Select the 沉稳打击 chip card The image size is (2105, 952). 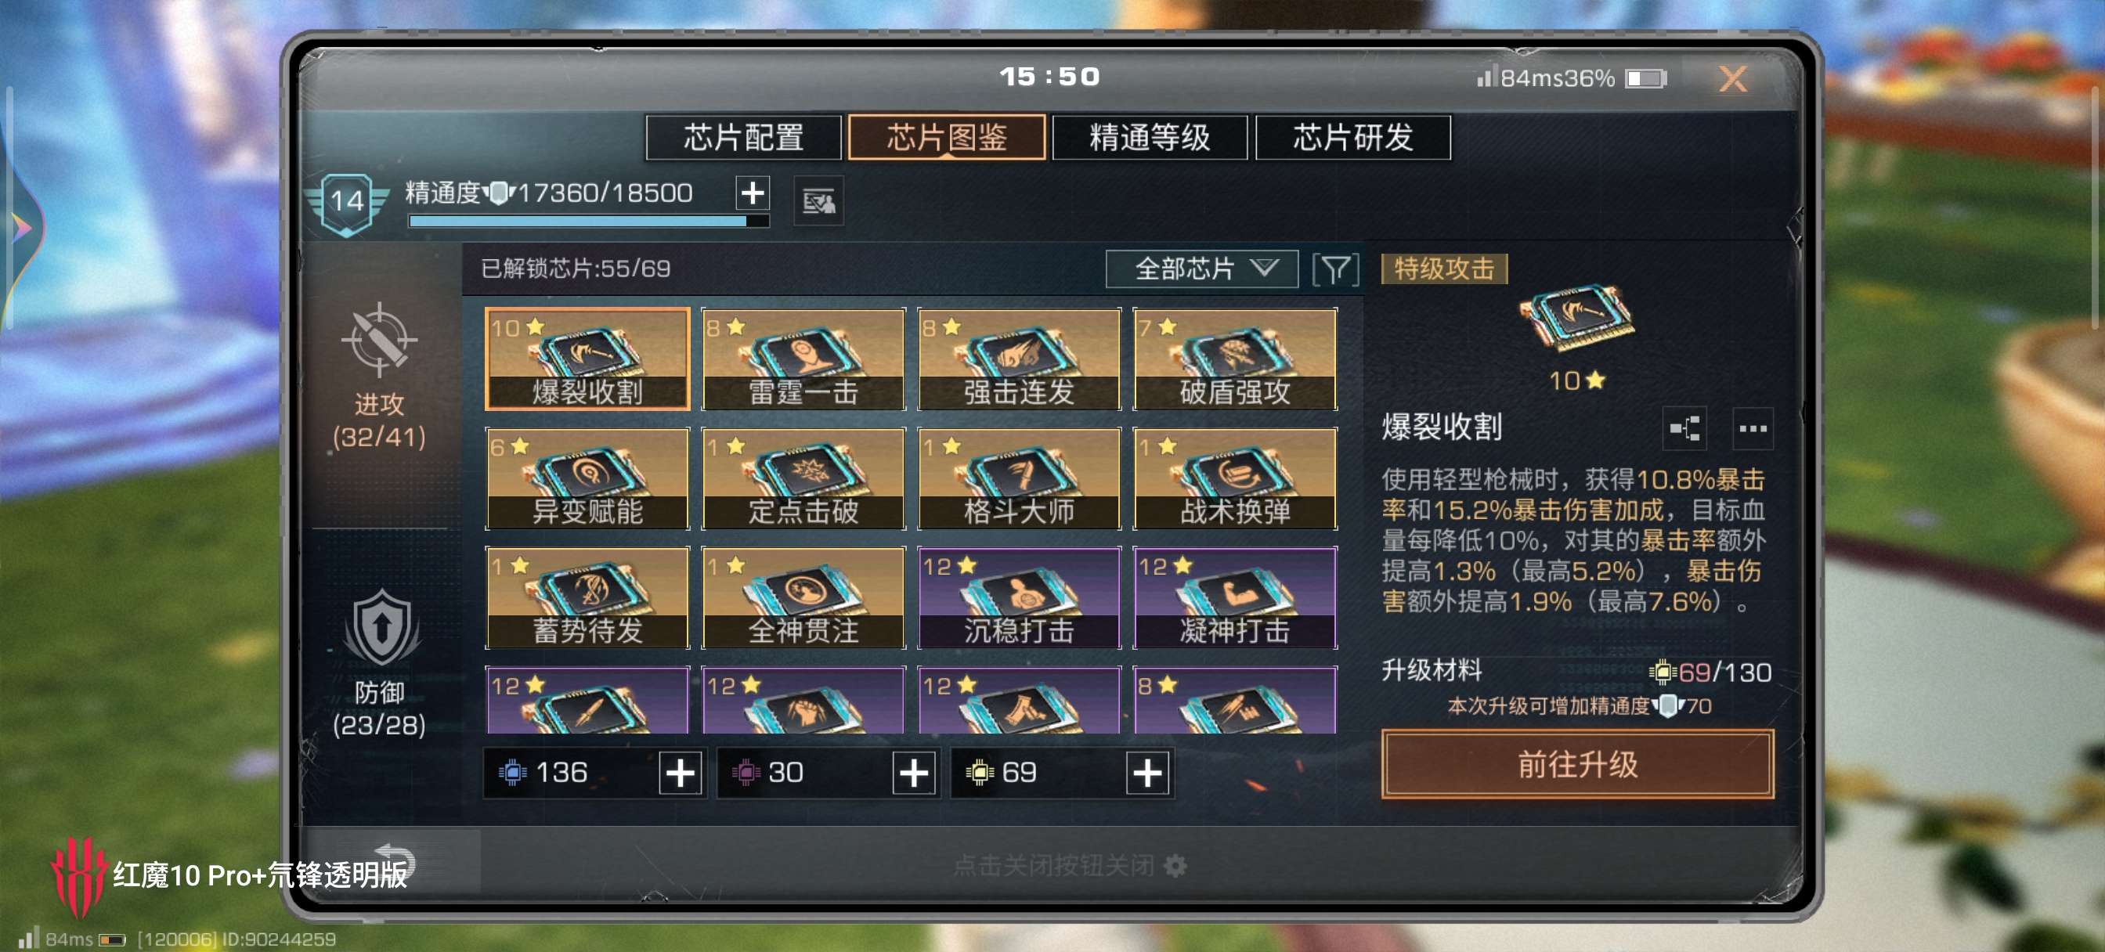(1019, 597)
